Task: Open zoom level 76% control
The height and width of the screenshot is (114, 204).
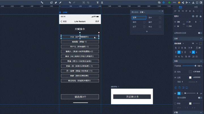Action: pos(174,3)
